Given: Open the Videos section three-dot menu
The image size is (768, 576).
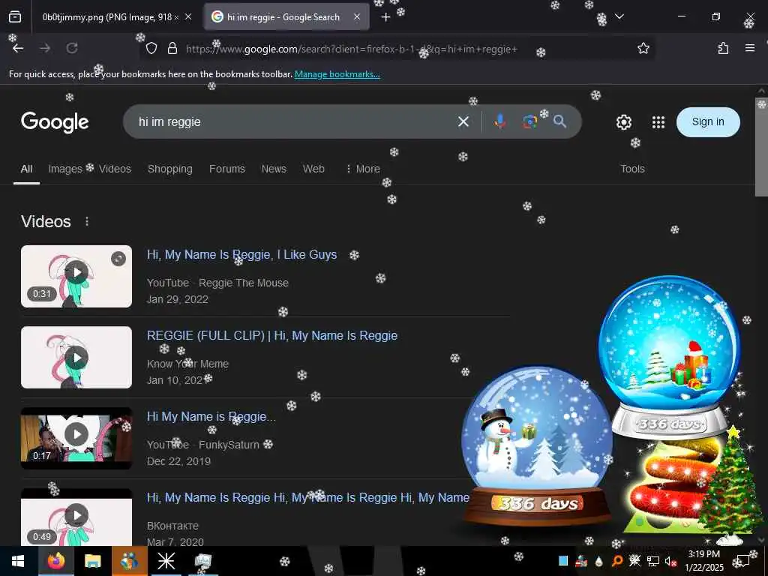Looking at the screenshot, I should click(87, 221).
